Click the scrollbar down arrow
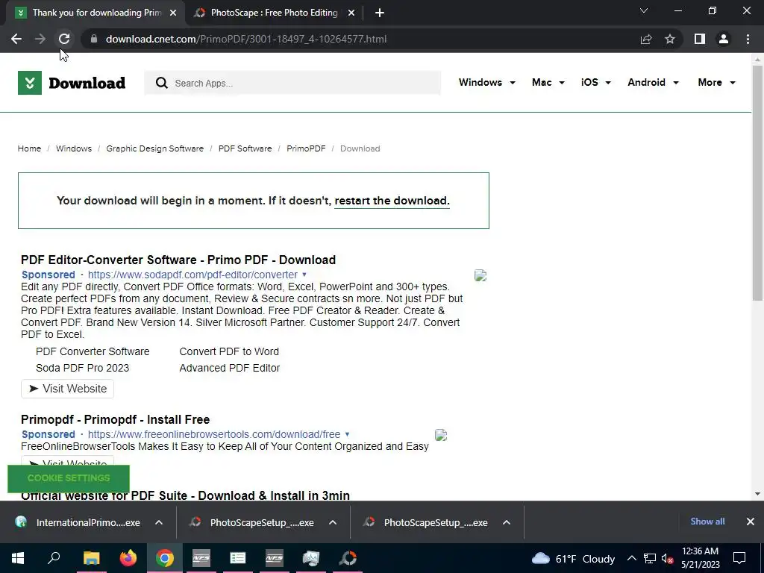Viewport: 764px width, 573px height. (757, 494)
